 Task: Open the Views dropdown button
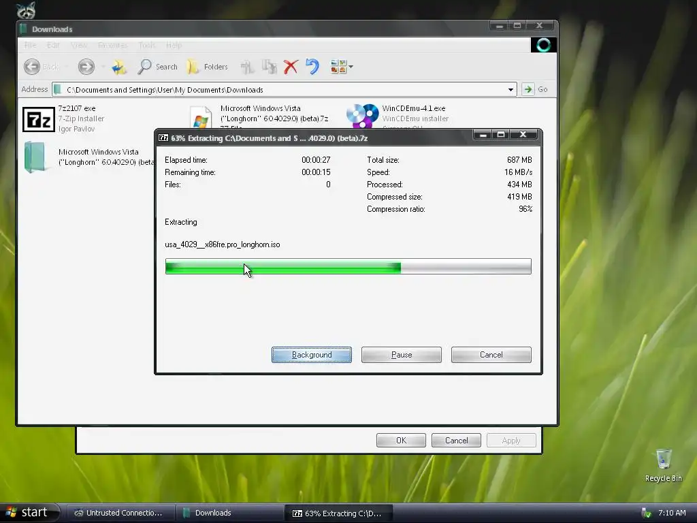(342, 67)
